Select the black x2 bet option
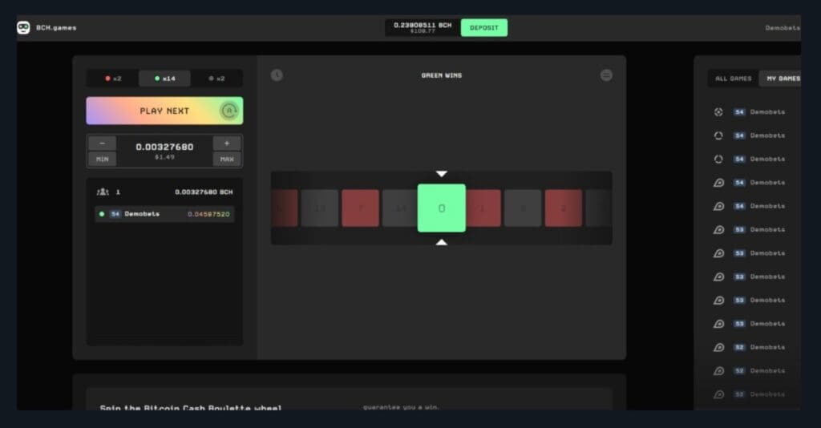The height and width of the screenshot is (428, 821). pos(216,79)
